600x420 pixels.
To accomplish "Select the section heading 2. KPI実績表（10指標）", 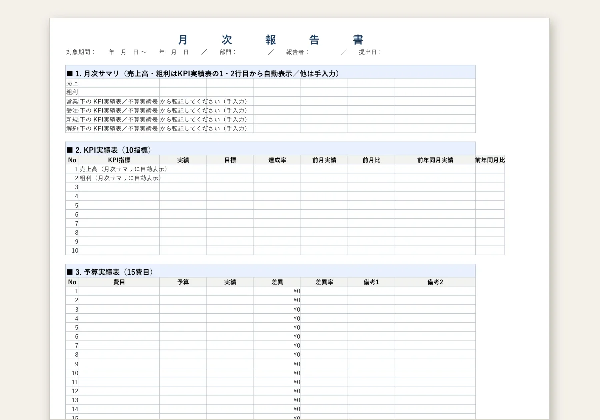I will 109,150.
